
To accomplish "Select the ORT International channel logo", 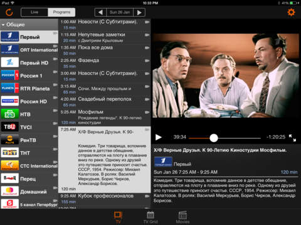I will (10, 49).
